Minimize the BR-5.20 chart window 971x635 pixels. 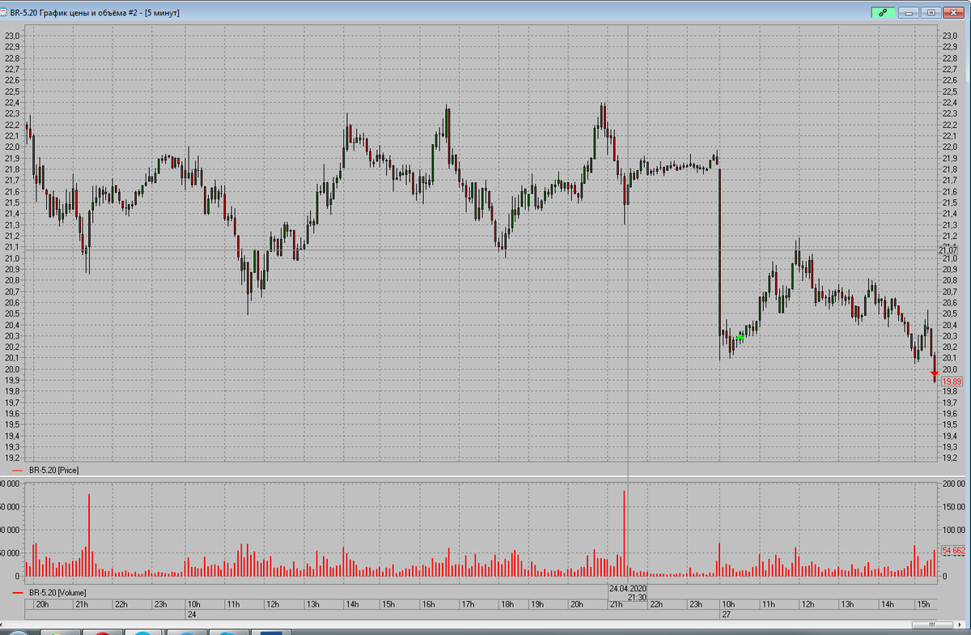point(910,12)
